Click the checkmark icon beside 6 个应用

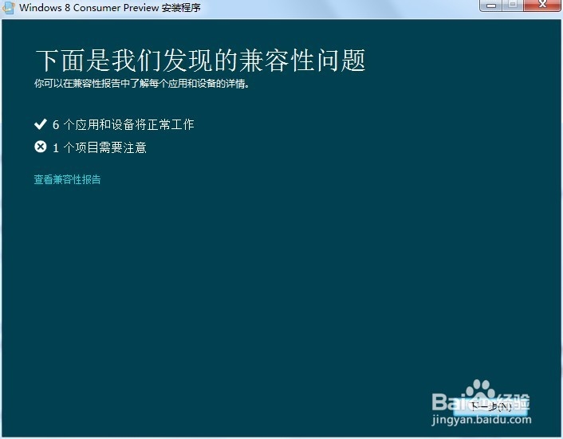(x=41, y=123)
